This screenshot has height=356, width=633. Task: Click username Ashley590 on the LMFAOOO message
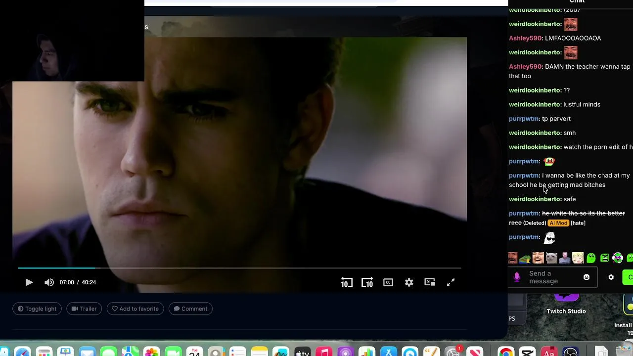(x=525, y=38)
